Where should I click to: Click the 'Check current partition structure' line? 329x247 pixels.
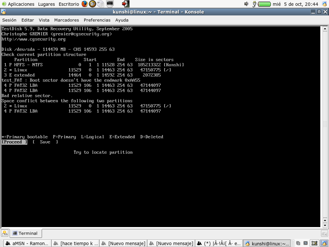tap(44, 55)
